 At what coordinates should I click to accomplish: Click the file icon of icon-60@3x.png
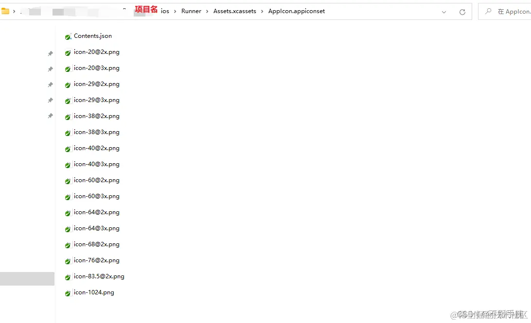(68, 197)
